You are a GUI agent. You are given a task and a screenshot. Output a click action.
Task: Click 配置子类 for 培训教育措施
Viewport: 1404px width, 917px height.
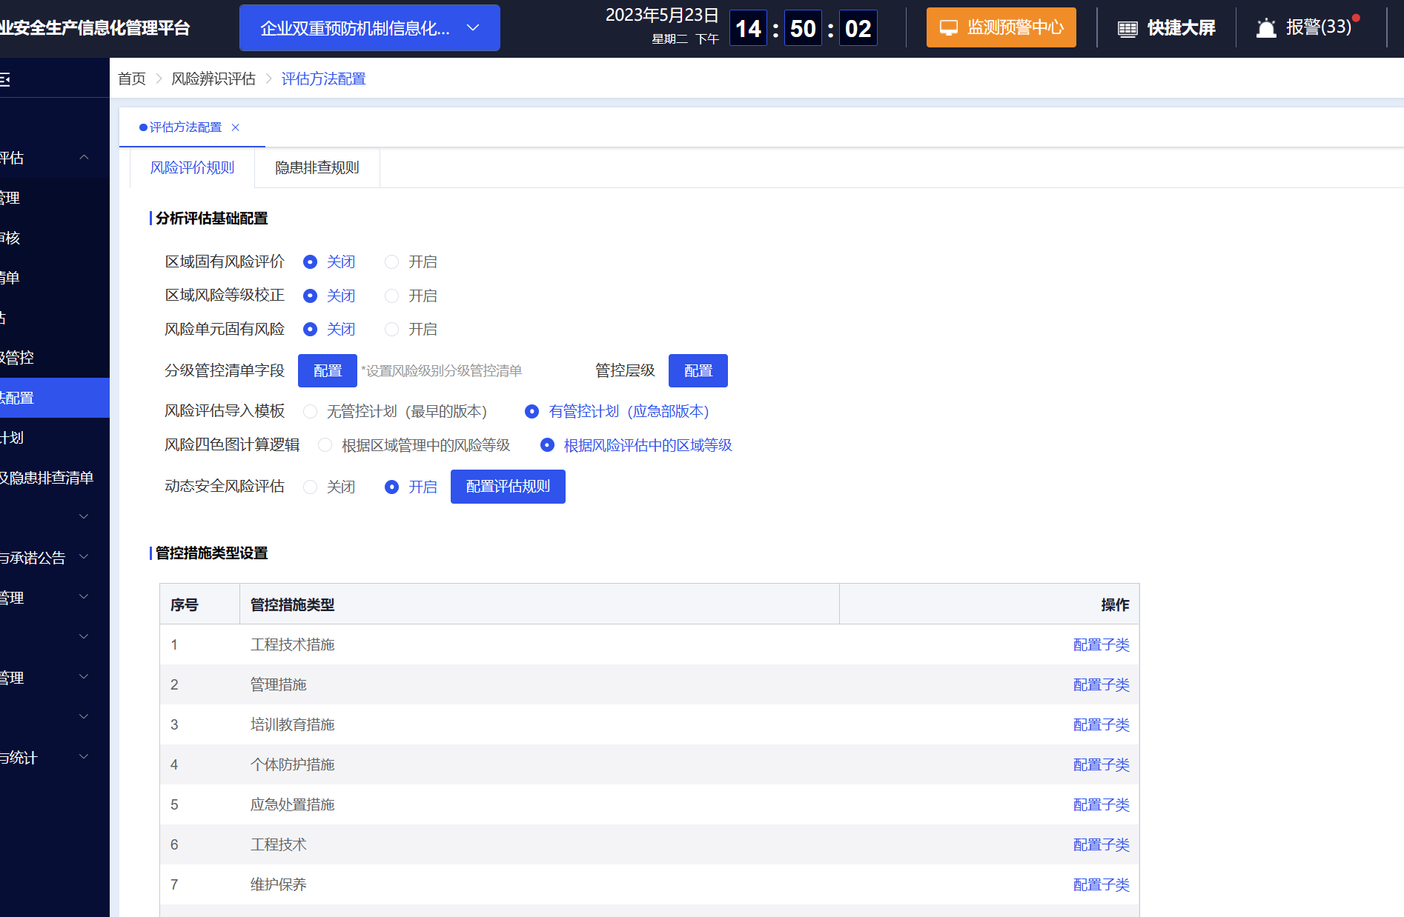click(x=1102, y=725)
